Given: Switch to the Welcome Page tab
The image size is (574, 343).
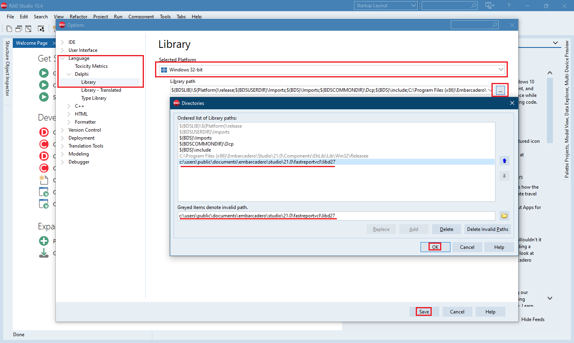Looking at the screenshot, I should 31,43.
